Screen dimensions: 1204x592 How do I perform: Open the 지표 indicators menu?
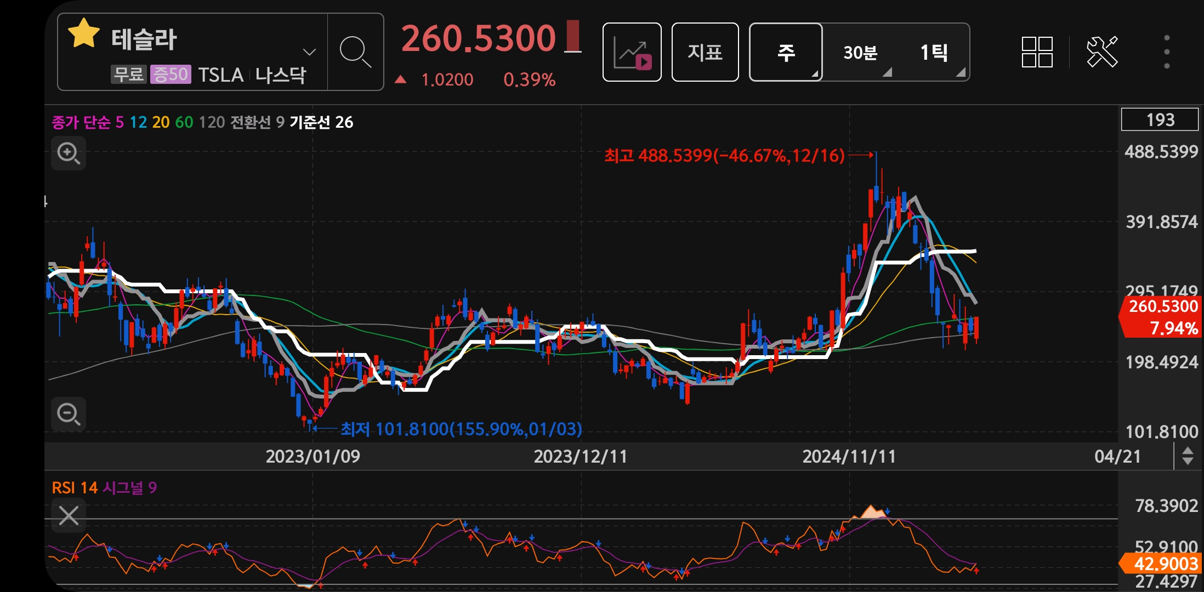tap(705, 52)
